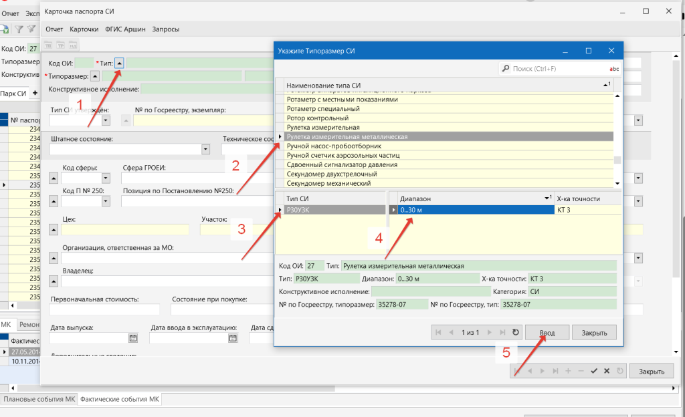Image resolution: width=685 pixels, height=417 pixels.
Task: Click the type list scroll down arrow
Action: 617,184
